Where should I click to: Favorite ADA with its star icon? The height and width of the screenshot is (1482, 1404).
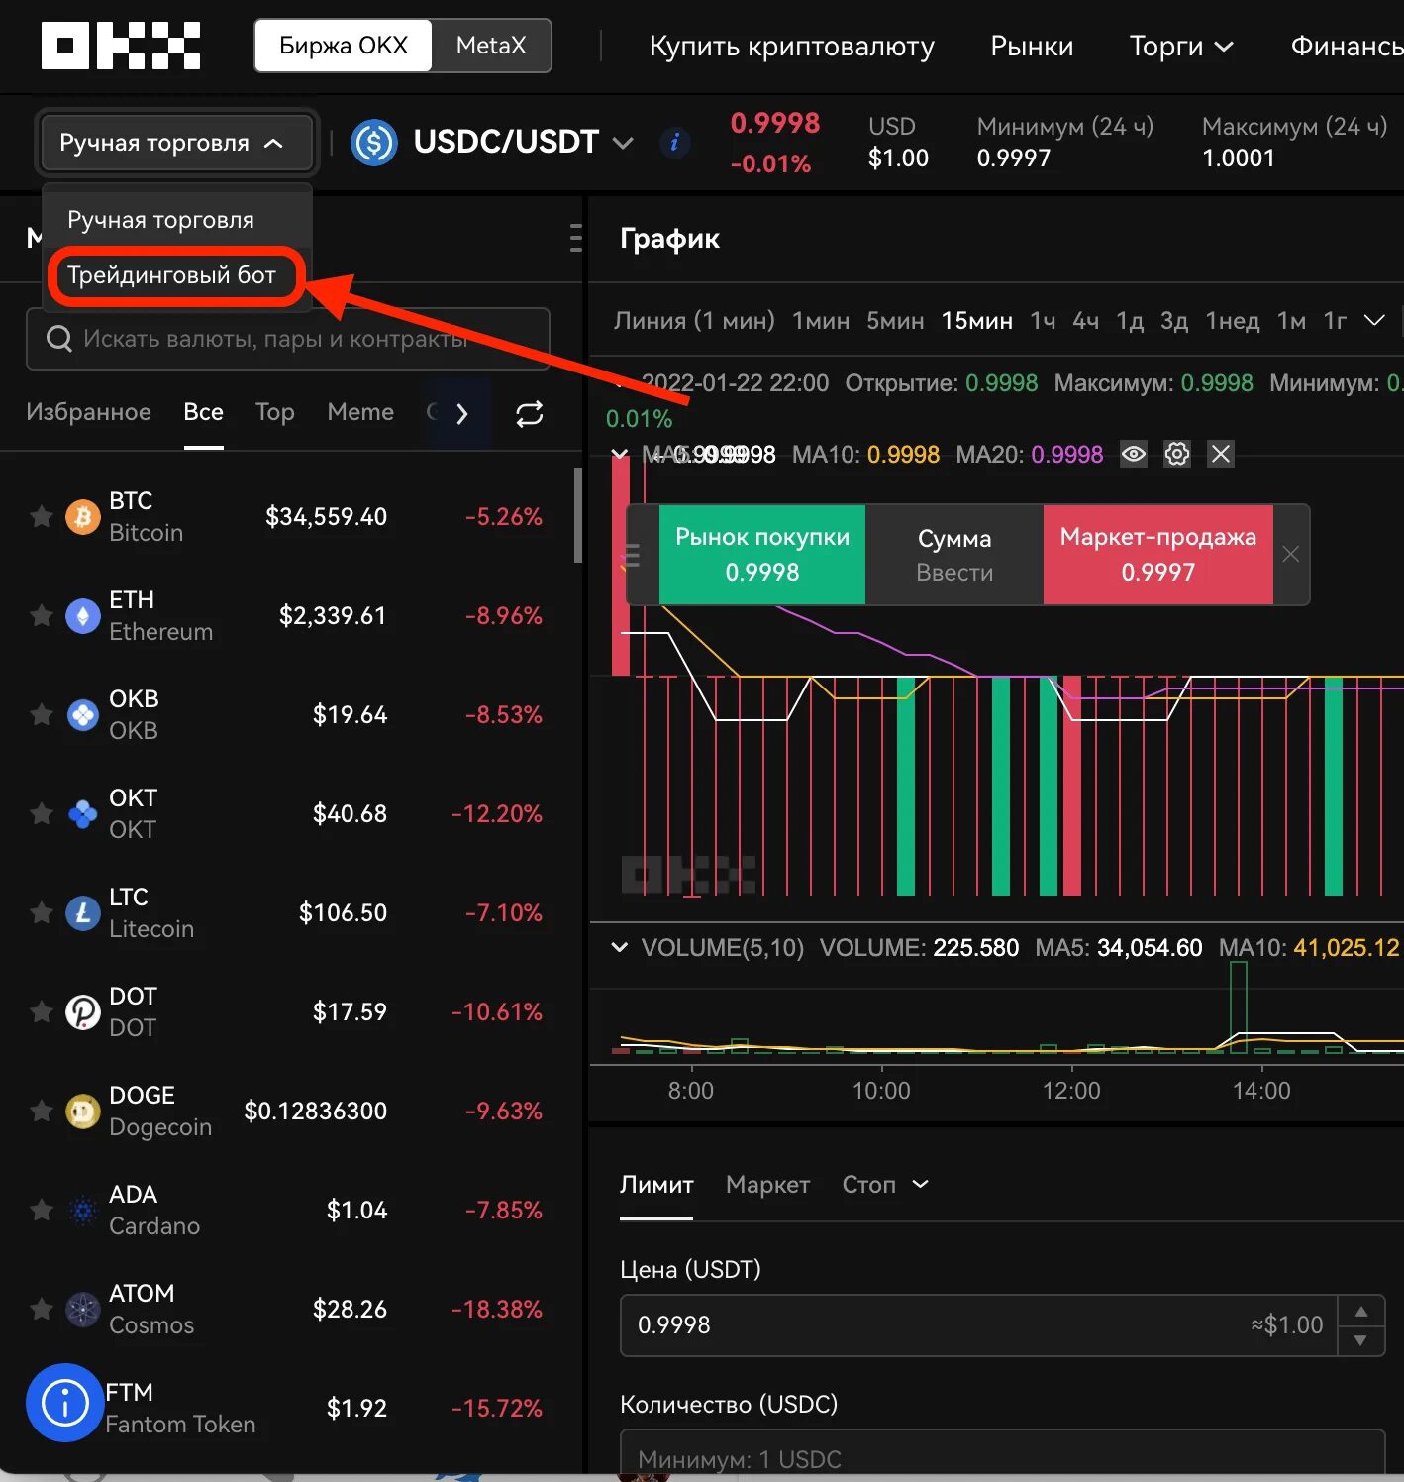pyautogui.click(x=41, y=1210)
